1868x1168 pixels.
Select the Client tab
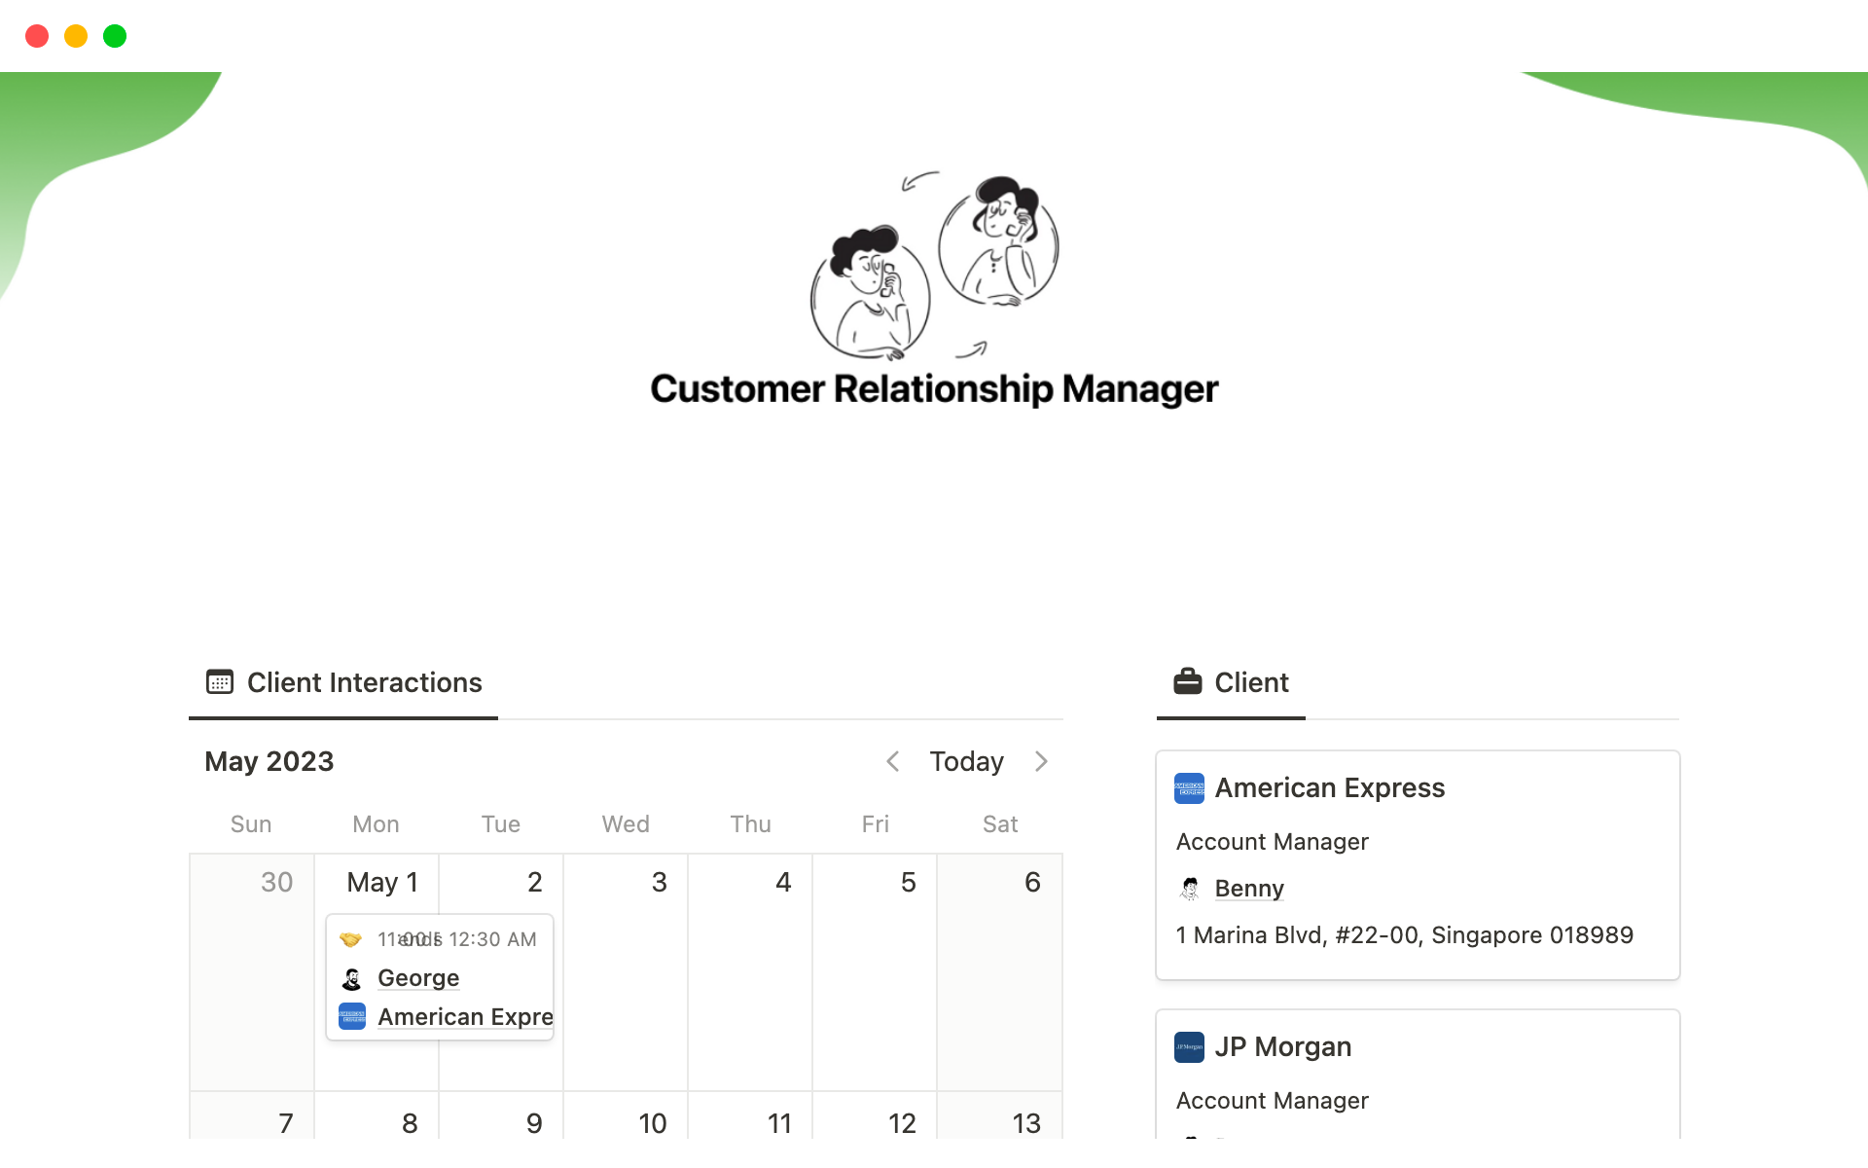(x=1251, y=682)
